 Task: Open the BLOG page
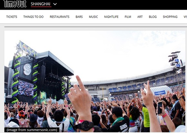point(153,17)
